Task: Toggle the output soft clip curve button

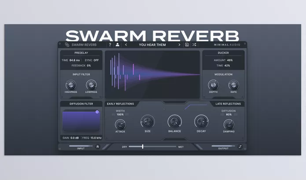Action: [x=240, y=147]
